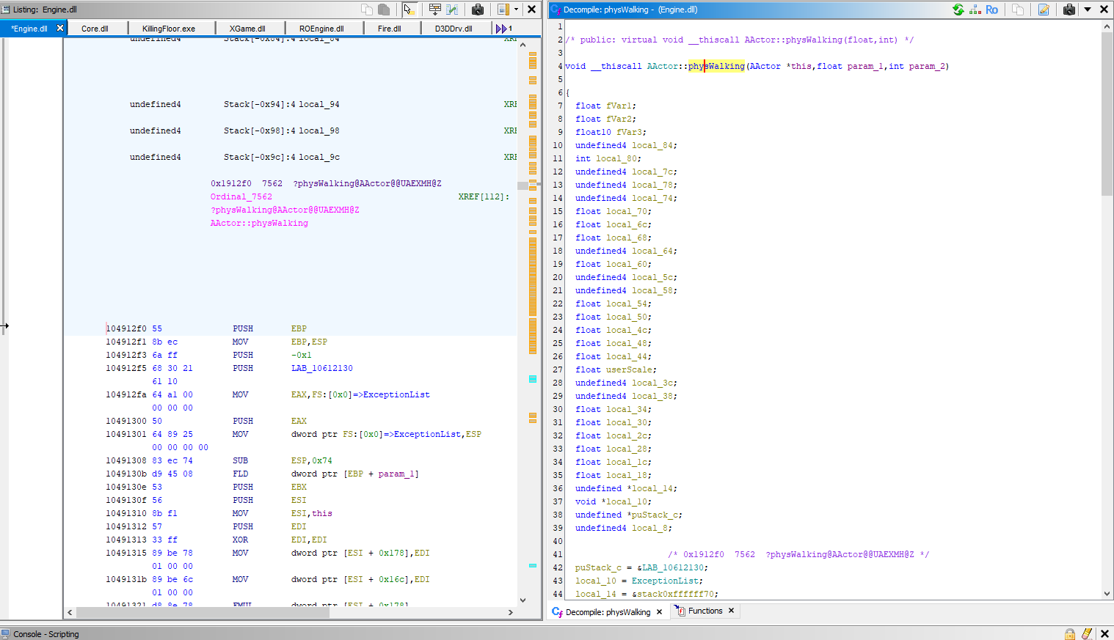Click the AActor::physWalking label in Listing
This screenshot has height=640, width=1114.
[x=259, y=223]
